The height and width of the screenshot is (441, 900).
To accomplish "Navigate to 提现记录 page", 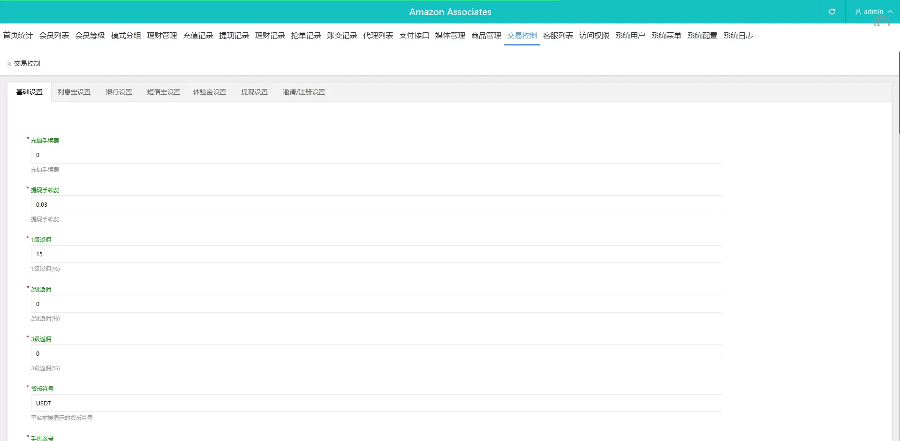I will (234, 36).
